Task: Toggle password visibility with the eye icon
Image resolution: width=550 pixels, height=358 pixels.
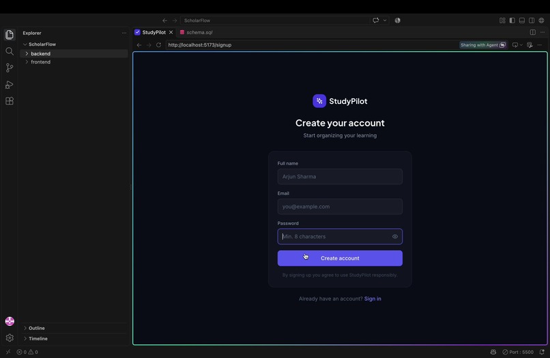Action: (395, 236)
